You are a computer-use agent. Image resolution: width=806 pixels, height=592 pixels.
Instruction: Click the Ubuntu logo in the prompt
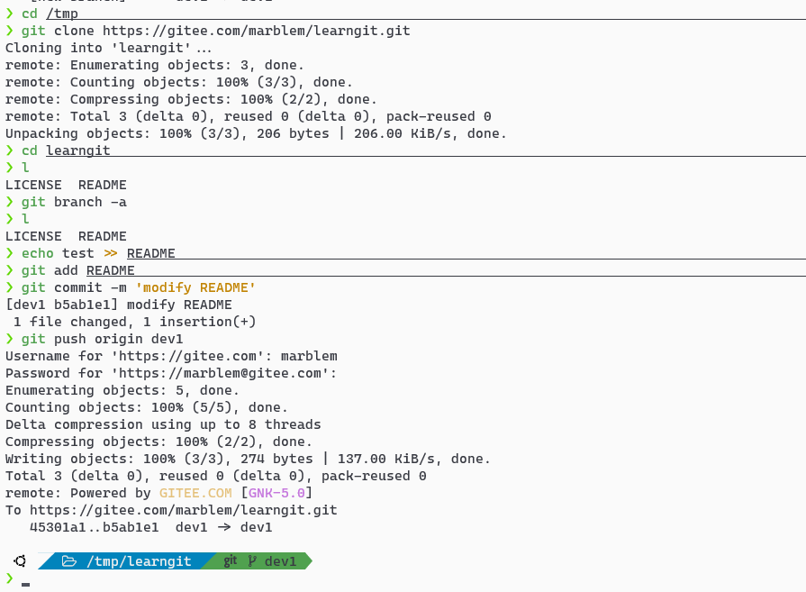[x=20, y=561]
